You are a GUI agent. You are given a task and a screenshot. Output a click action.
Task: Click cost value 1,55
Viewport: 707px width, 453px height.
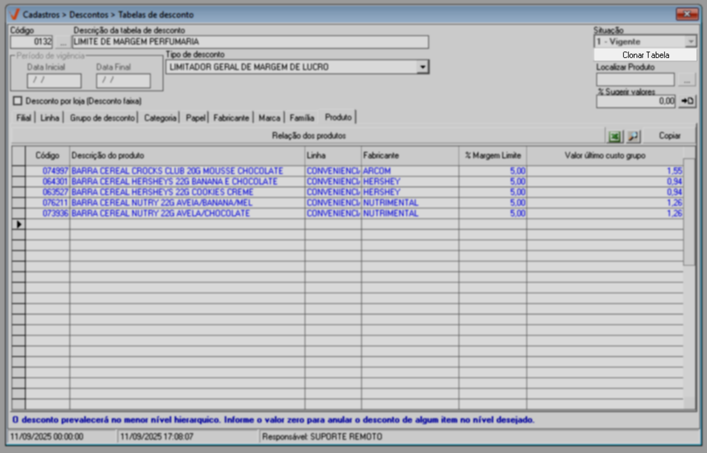click(605, 171)
